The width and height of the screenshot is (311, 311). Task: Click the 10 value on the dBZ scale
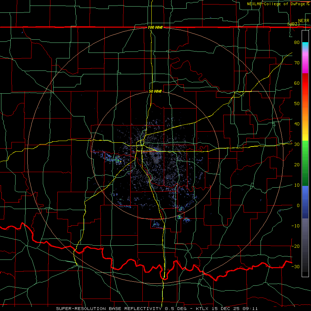[x=297, y=185]
